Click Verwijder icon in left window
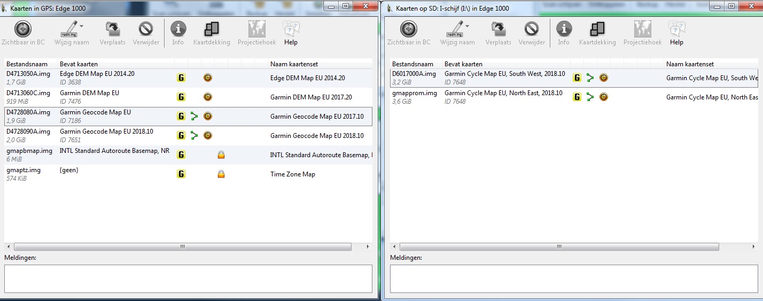This screenshot has width=763, height=301. tap(146, 29)
